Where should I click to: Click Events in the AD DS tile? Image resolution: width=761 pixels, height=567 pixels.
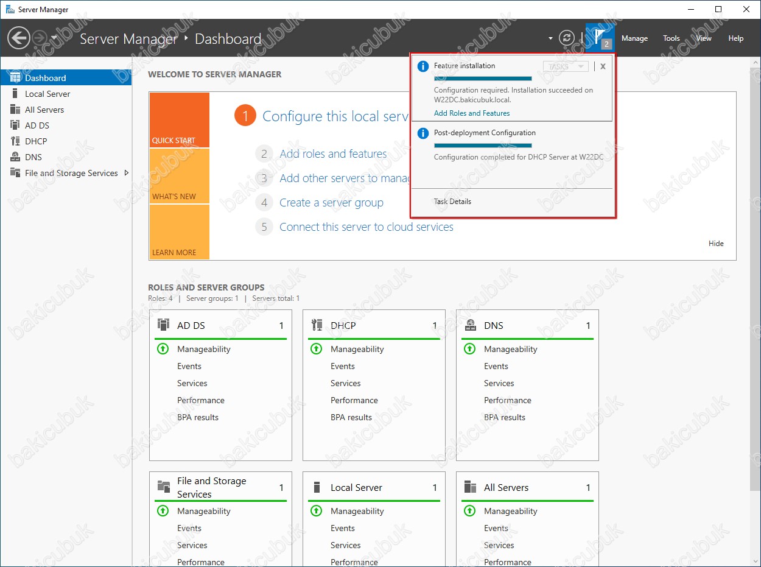189,366
